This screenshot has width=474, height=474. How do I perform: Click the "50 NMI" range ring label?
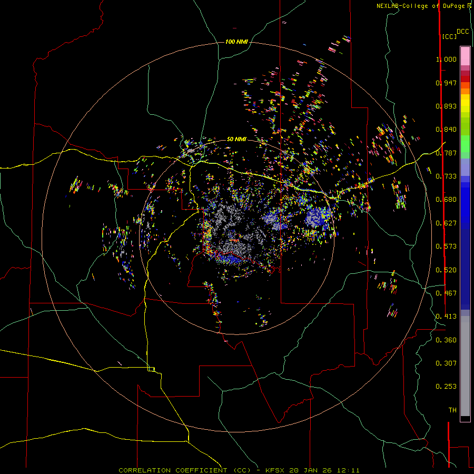click(236, 139)
